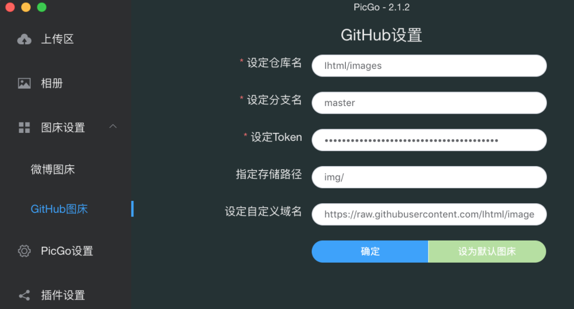Open 插件设置 plugin settings

pyautogui.click(x=63, y=295)
